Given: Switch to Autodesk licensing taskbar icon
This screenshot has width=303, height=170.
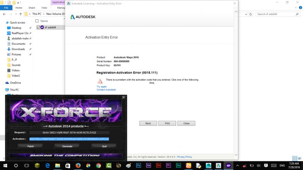Looking at the screenshot, I should (x=219, y=165).
